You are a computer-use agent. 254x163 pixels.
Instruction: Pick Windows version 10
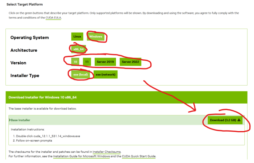point(75,62)
